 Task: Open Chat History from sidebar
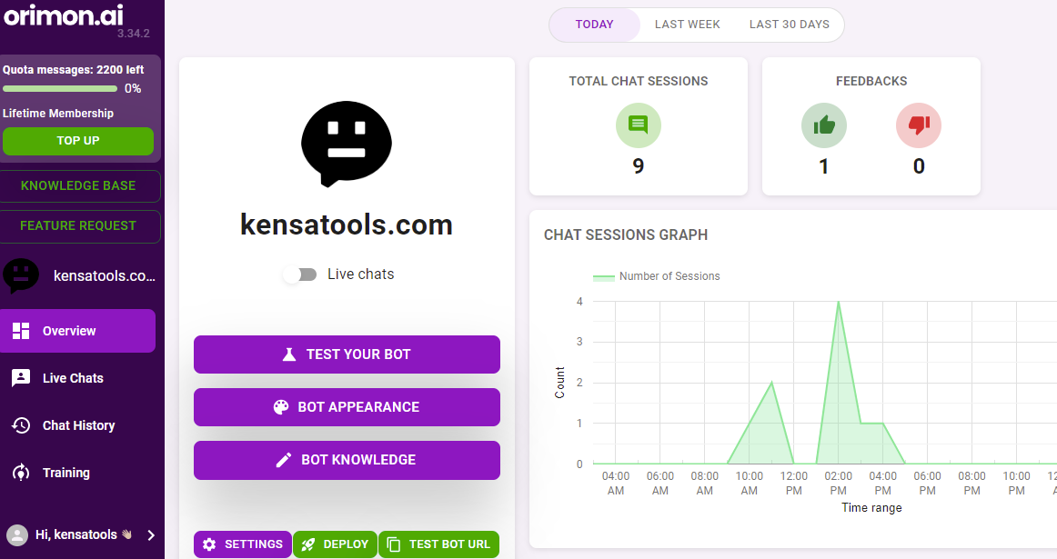77,425
